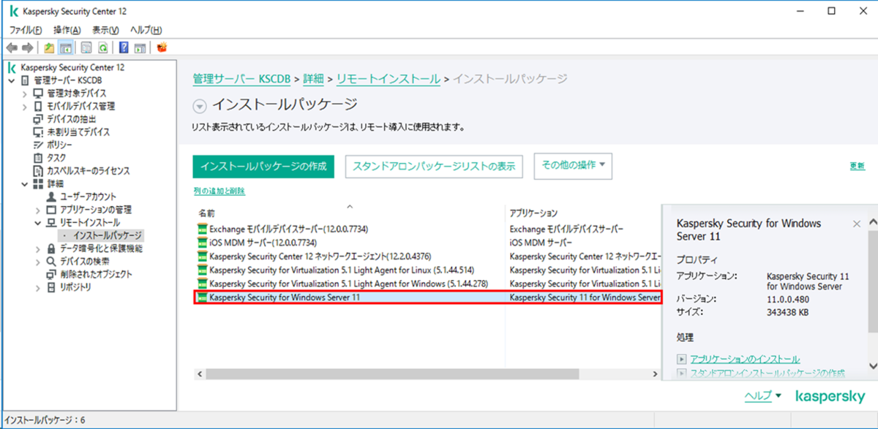Click the Exchange モバイルデバイスサーバー package icon
The height and width of the screenshot is (429, 878).
203,229
